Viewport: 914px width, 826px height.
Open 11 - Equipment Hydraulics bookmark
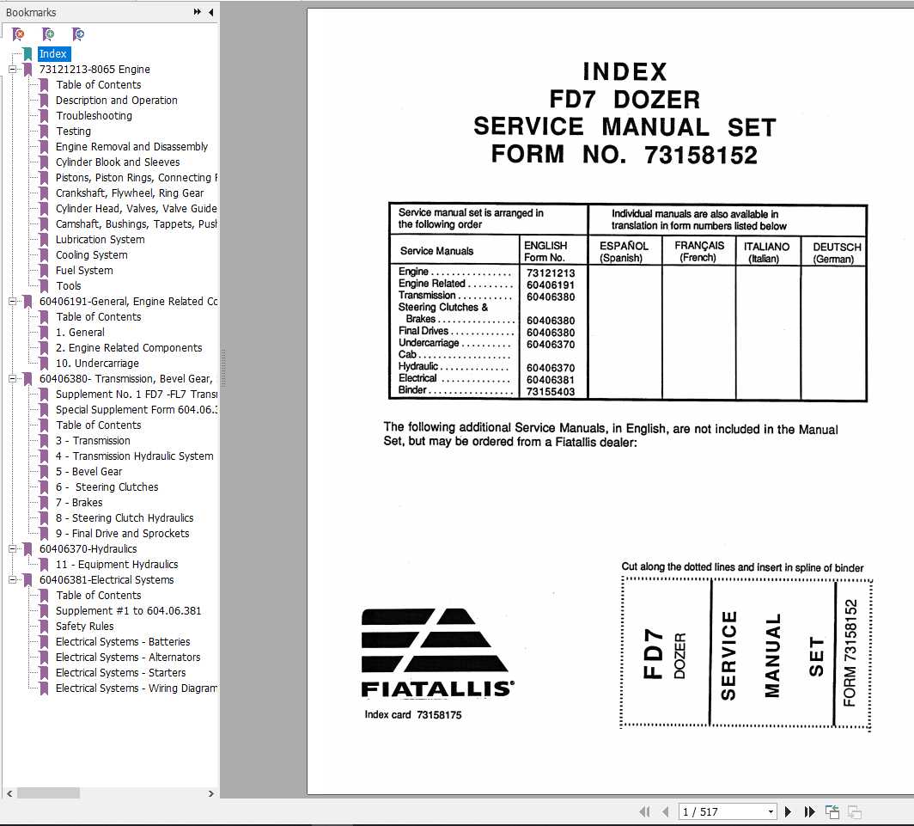pos(117,565)
